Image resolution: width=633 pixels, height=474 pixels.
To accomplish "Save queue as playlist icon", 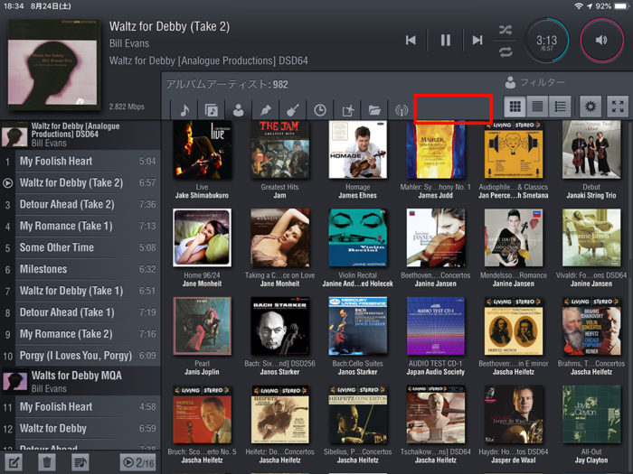I will (80, 462).
